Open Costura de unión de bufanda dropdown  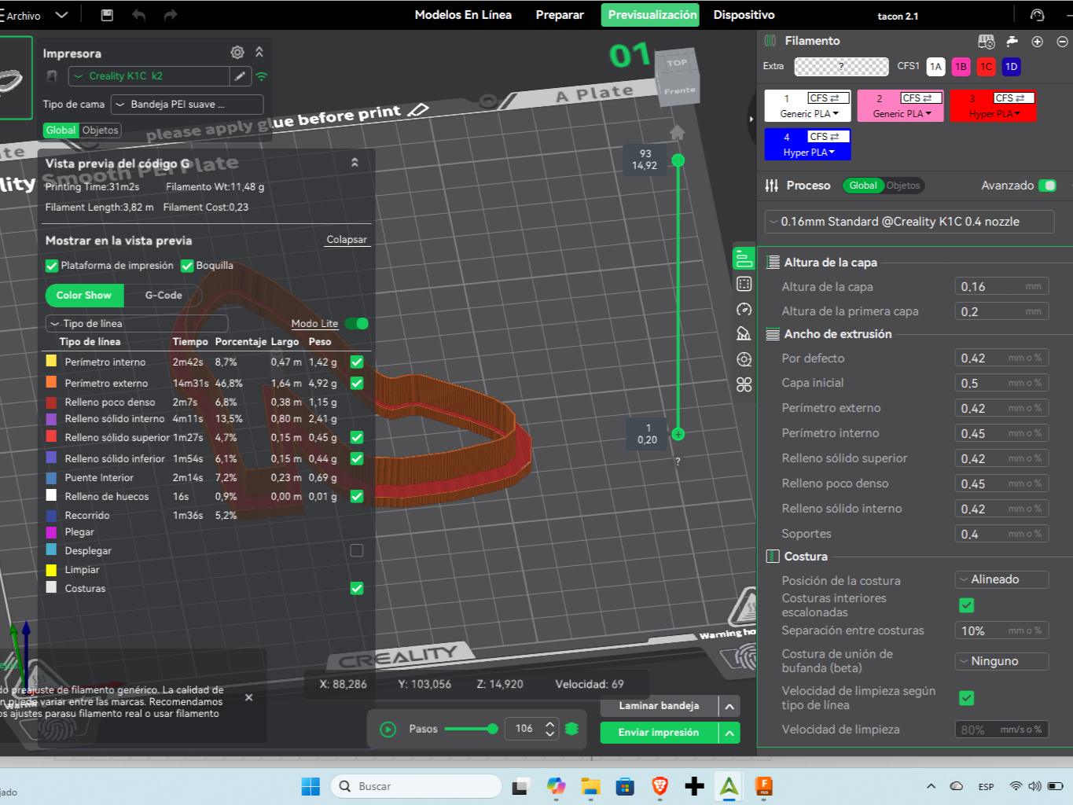click(x=1001, y=661)
